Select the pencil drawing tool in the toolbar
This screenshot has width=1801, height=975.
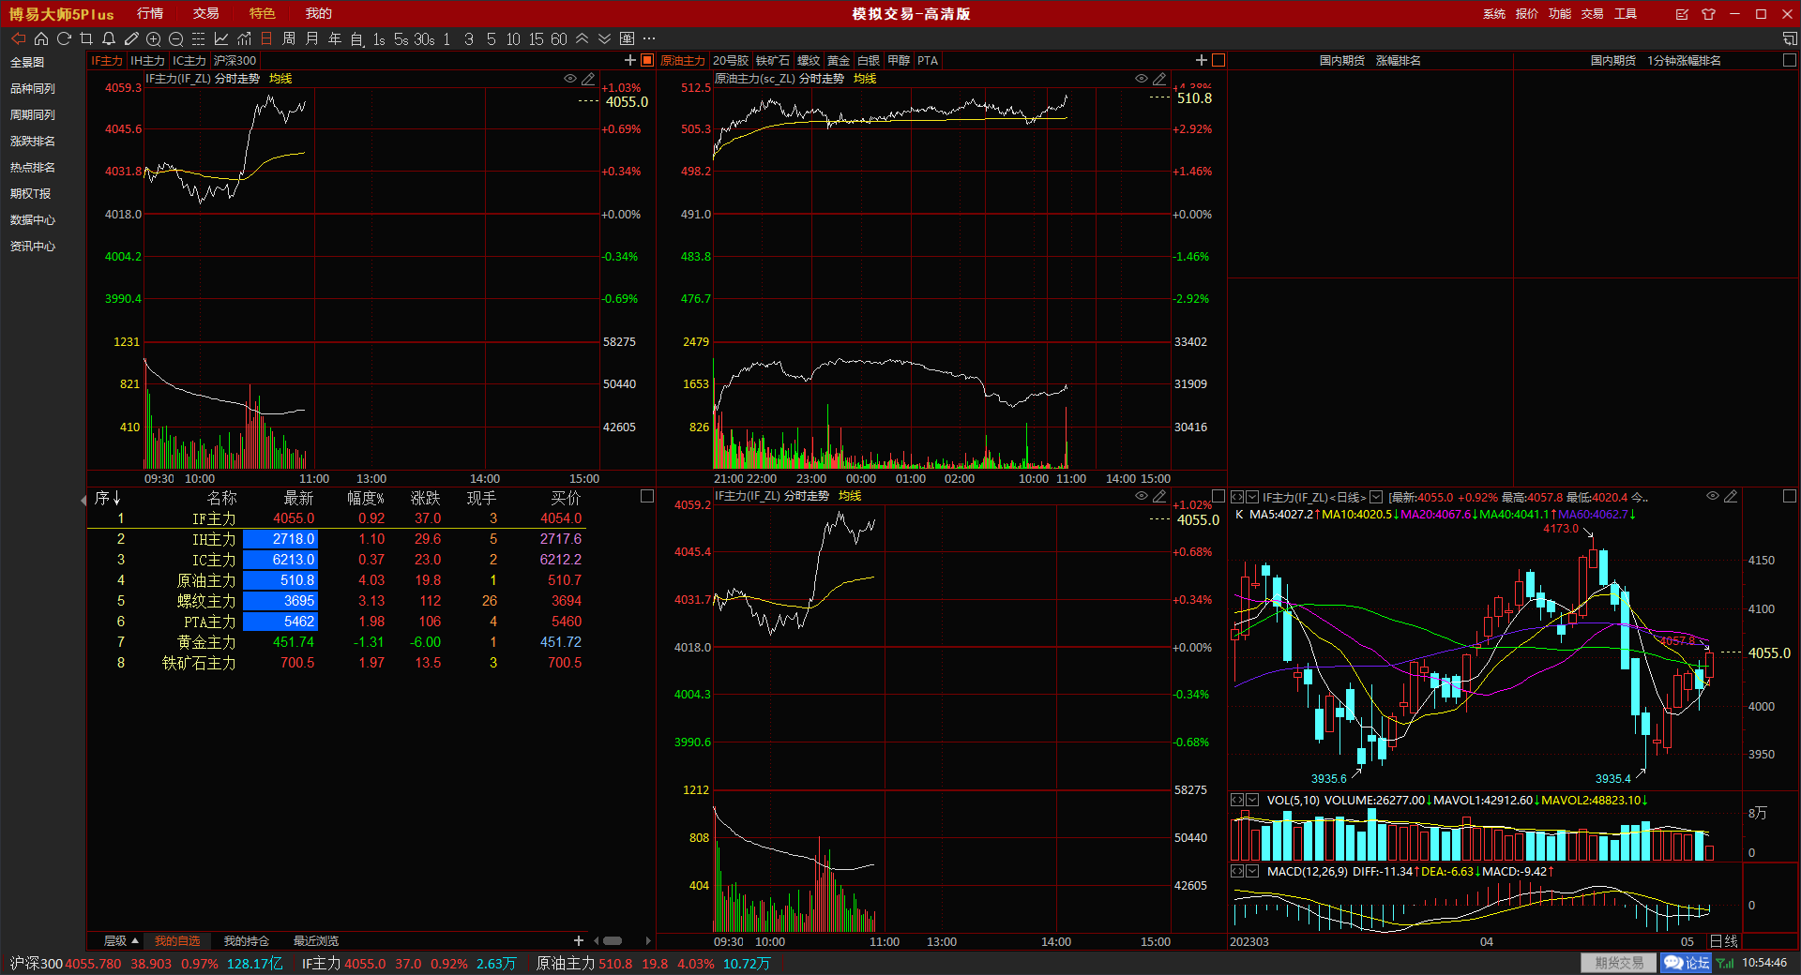tap(131, 38)
